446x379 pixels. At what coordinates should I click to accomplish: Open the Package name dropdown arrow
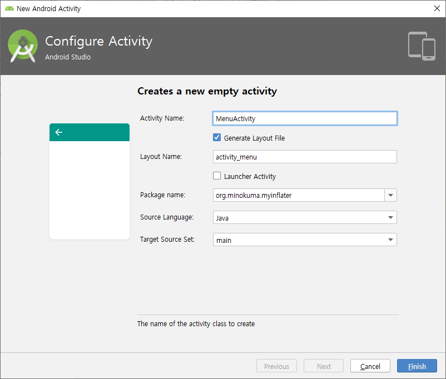tap(390, 195)
